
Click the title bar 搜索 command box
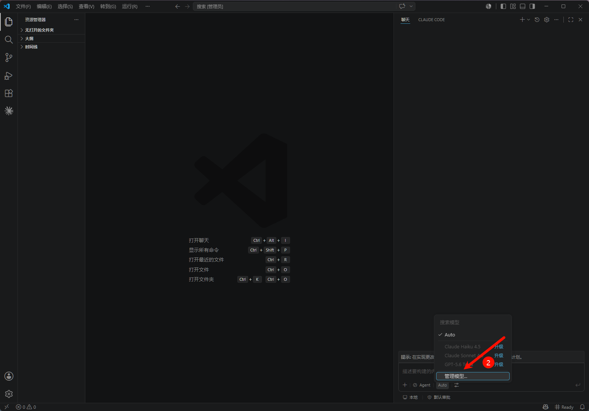click(x=294, y=6)
